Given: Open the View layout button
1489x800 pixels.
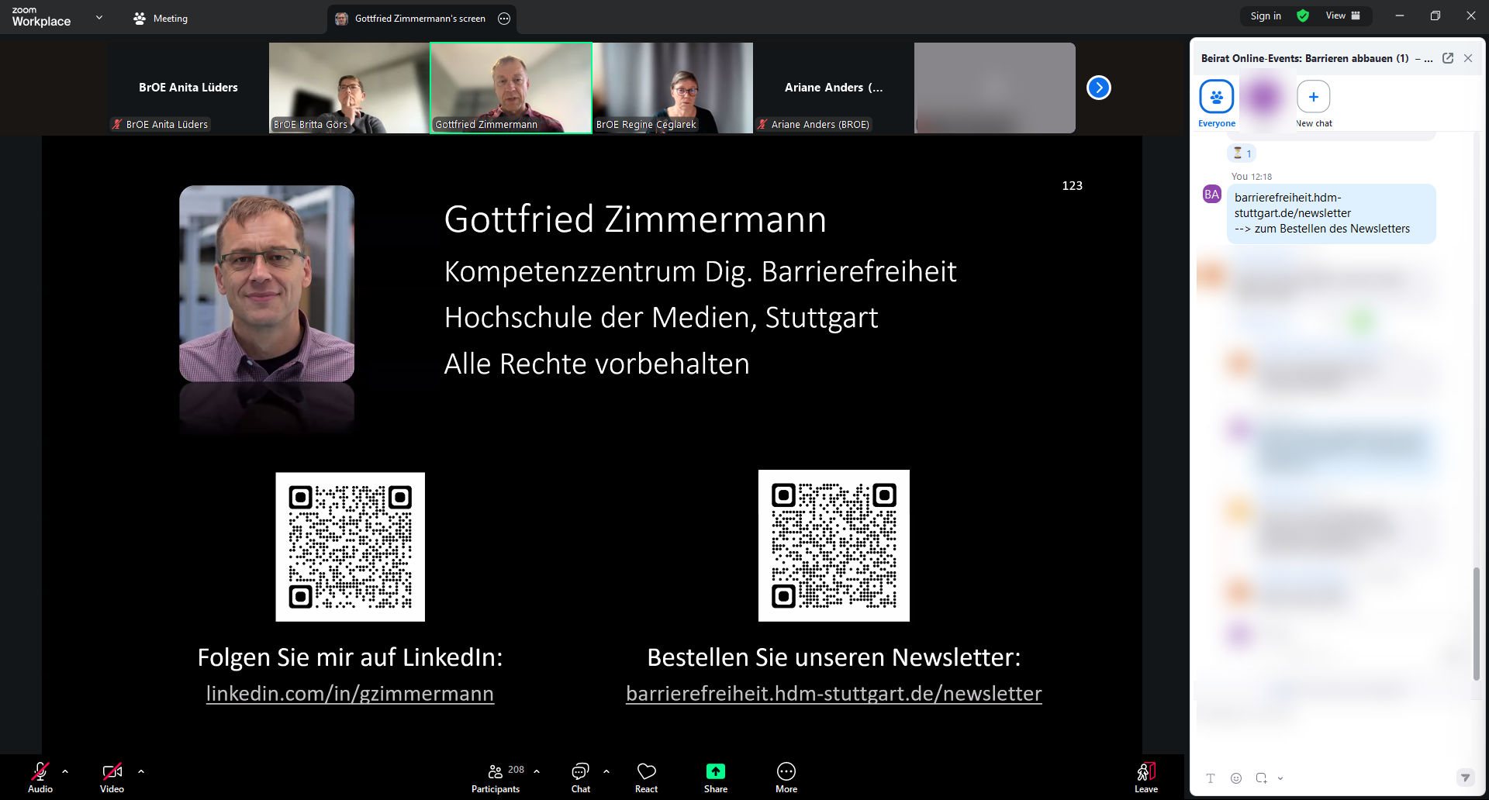Looking at the screenshot, I should (1342, 16).
